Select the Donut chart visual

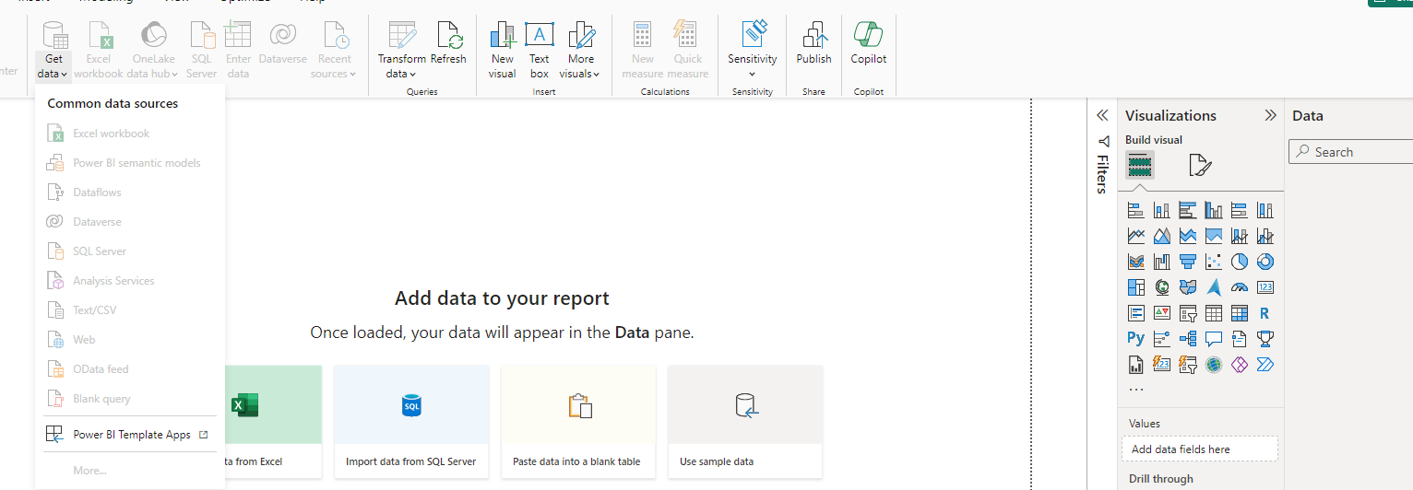click(1265, 262)
